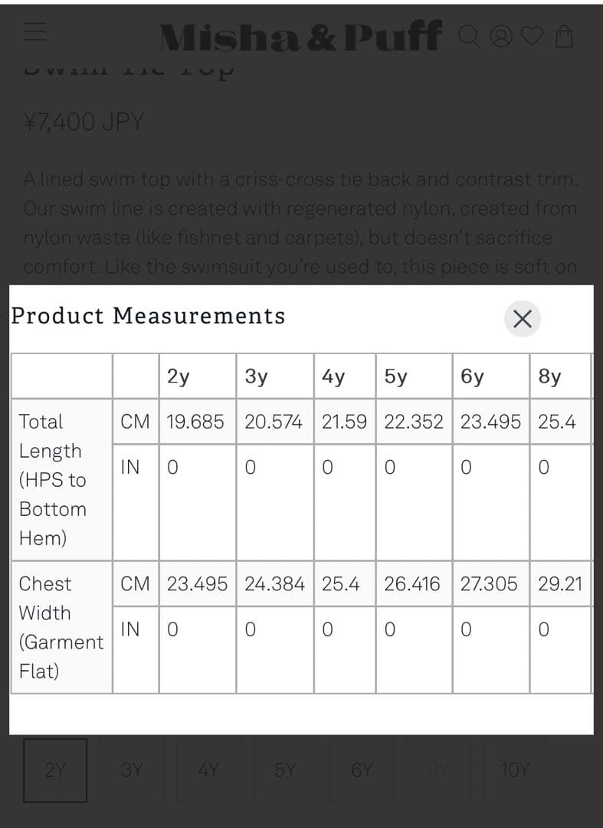This screenshot has width=603, height=828.
Task: Open the wishlist heart icon
Action: pyautogui.click(x=532, y=36)
